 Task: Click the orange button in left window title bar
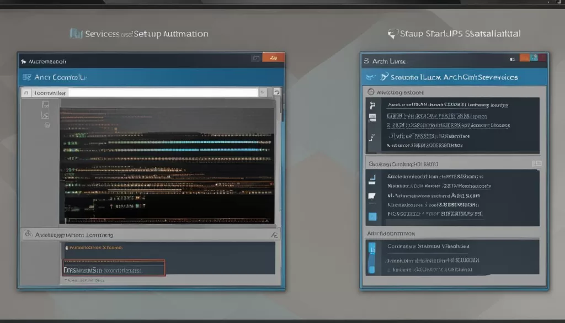tap(273, 57)
